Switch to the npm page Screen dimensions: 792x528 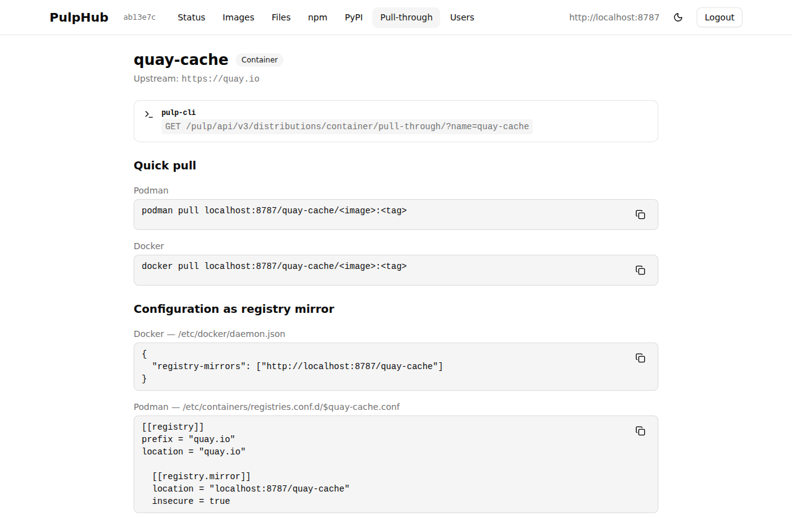317,17
